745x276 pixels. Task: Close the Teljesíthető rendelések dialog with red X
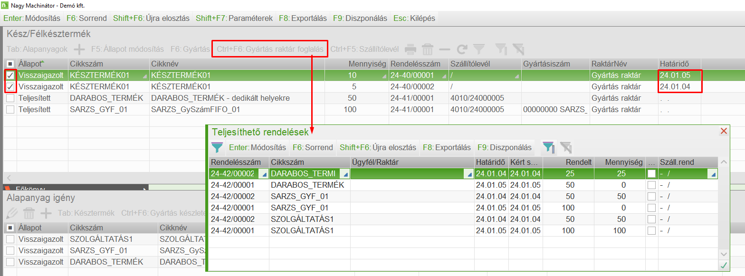click(x=724, y=131)
